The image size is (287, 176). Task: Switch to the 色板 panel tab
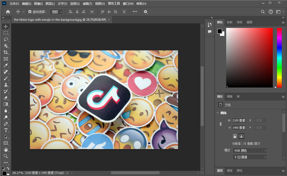(x=229, y=22)
